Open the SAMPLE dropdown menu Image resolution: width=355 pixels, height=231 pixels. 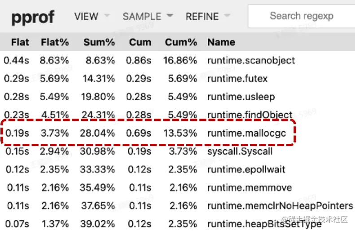[x=148, y=16]
